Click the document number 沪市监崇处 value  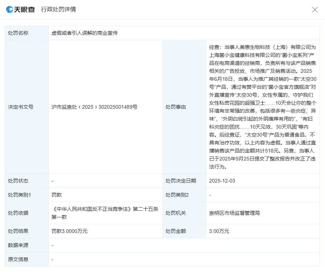coord(94,107)
